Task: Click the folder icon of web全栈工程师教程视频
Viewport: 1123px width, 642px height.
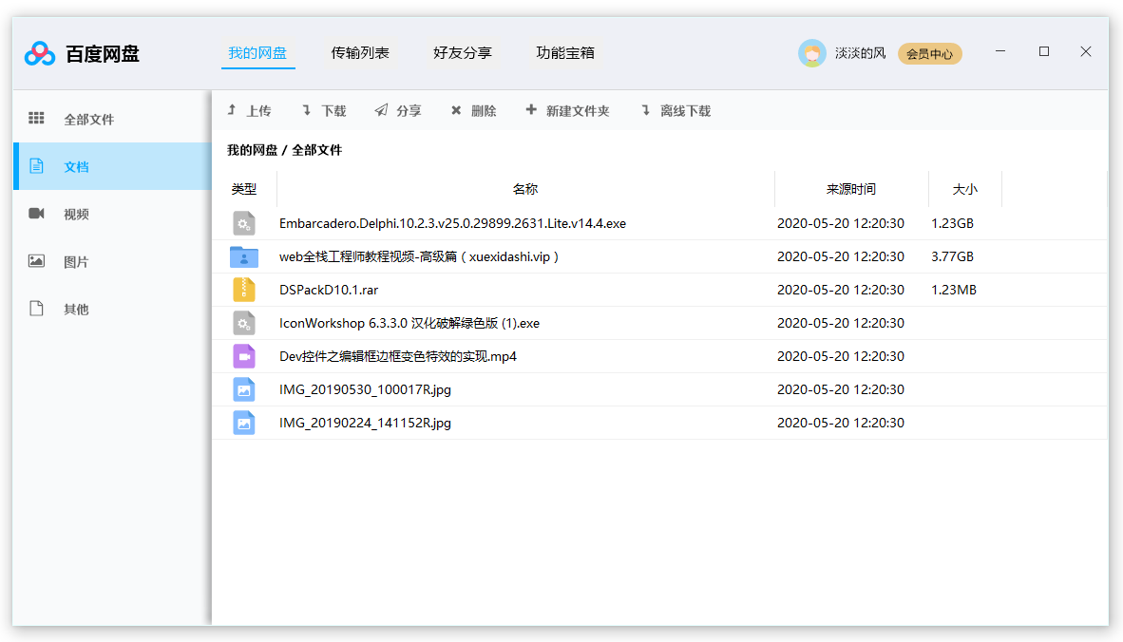Action: (x=243, y=256)
